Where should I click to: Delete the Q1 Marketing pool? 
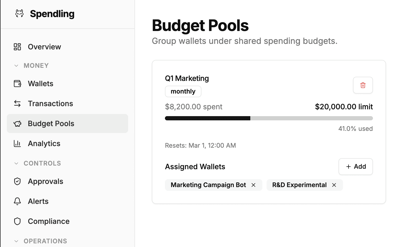[x=363, y=85]
